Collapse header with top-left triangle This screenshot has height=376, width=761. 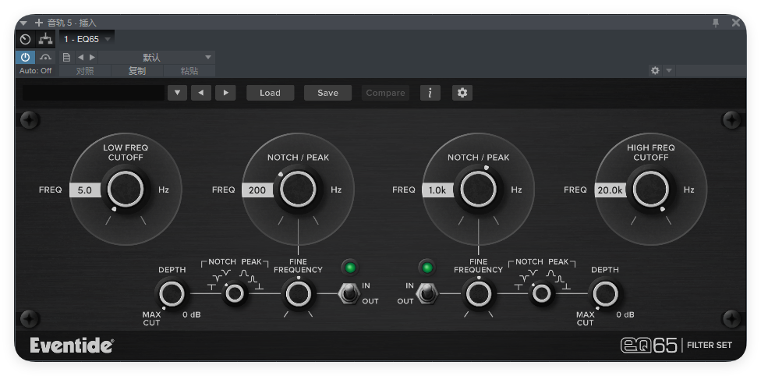pyautogui.click(x=23, y=23)
